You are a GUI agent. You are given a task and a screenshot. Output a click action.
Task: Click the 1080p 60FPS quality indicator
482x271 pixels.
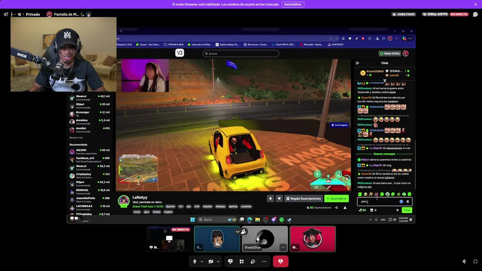click(x=435, y=14)
